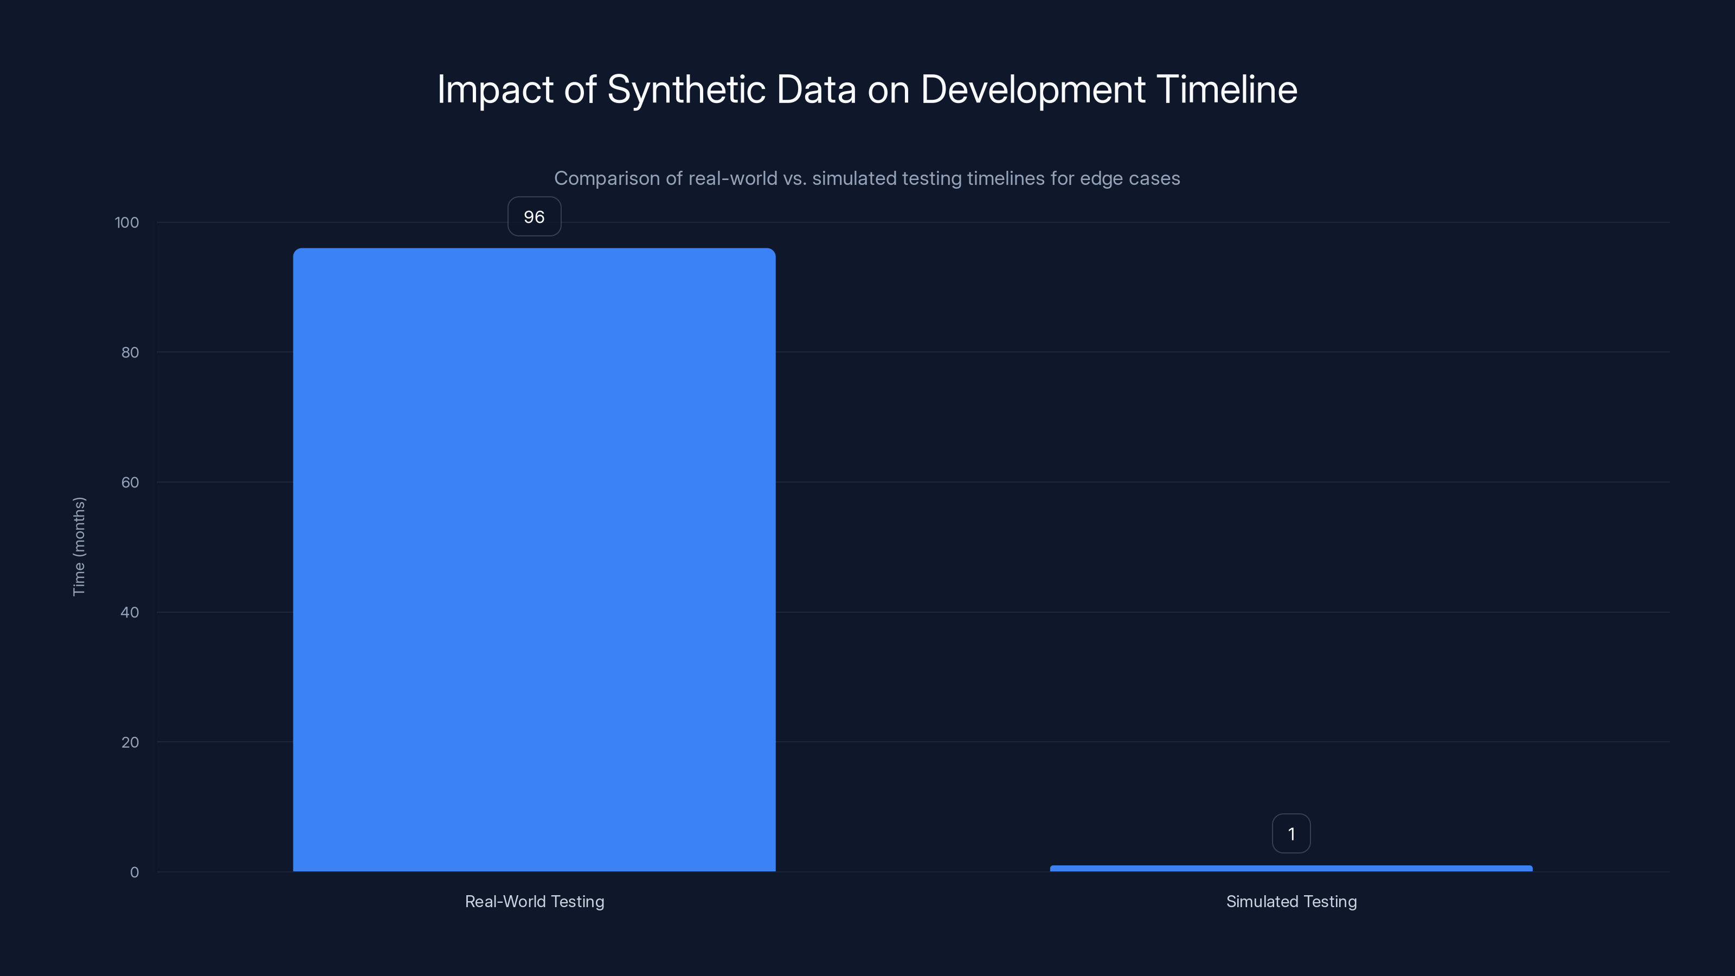Select the Real-World Testing bar
Screen dimensions: 1735x976
[534, 559]
